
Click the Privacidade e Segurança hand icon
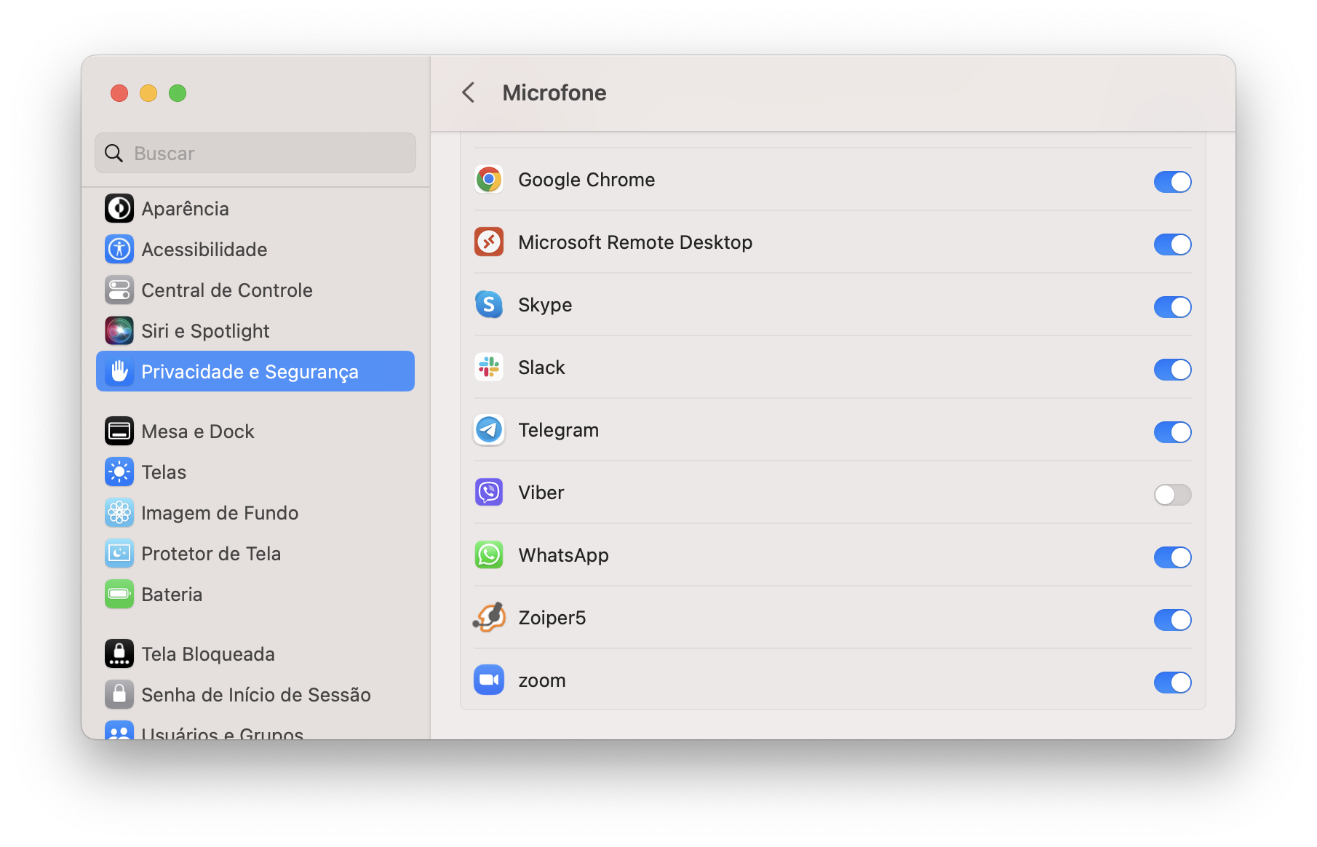119,372
